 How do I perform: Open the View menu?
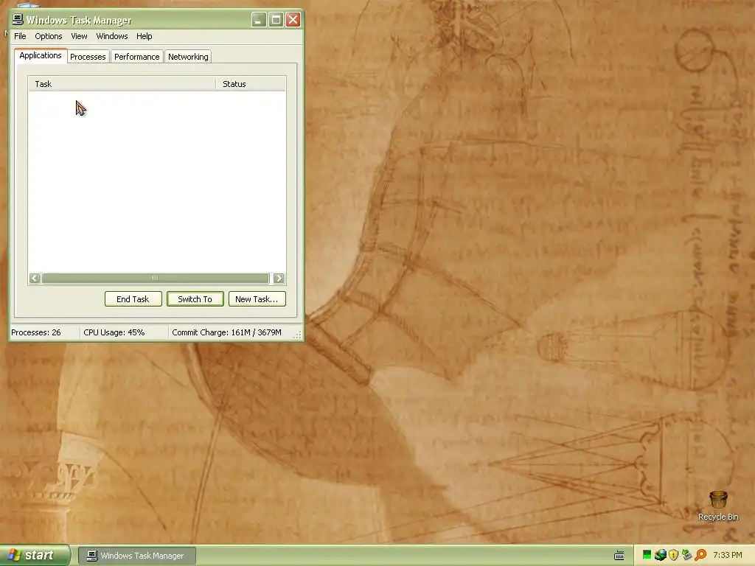[79, 36]
